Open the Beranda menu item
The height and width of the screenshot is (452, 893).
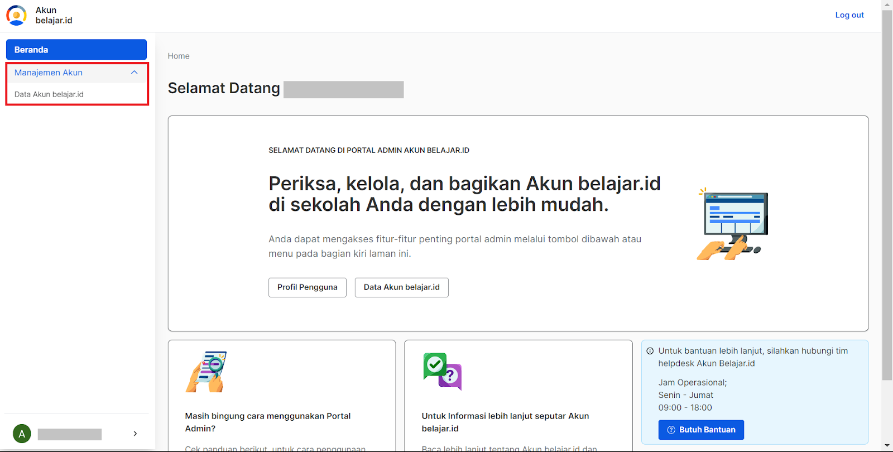76,50
